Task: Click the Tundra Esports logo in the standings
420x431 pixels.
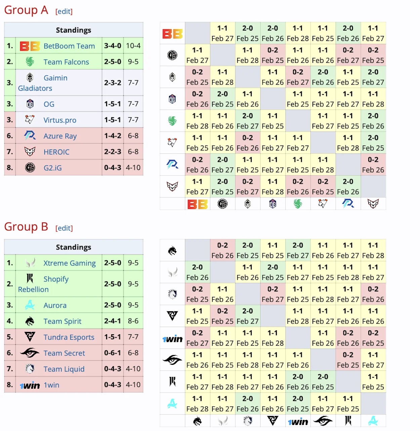Action: point(30,337)
